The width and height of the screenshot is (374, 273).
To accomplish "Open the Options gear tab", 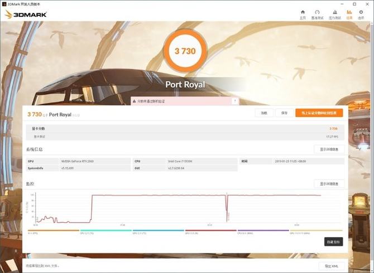I will coord(361,14).
